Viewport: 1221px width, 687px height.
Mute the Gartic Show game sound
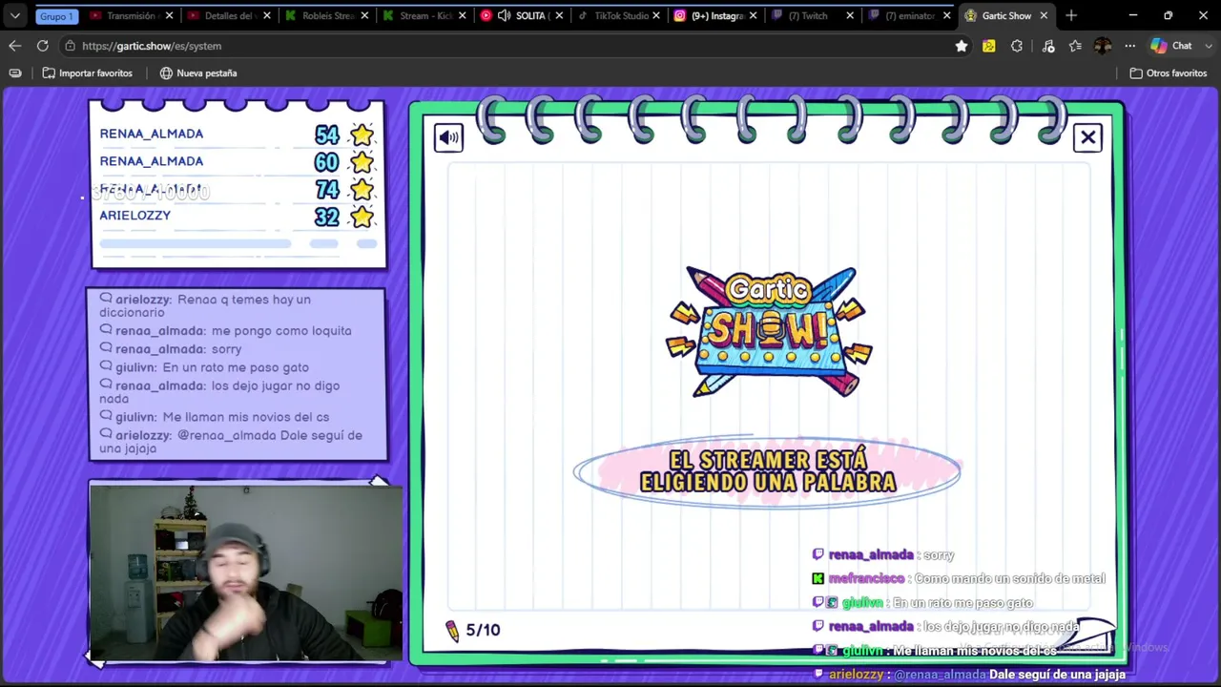448,137
